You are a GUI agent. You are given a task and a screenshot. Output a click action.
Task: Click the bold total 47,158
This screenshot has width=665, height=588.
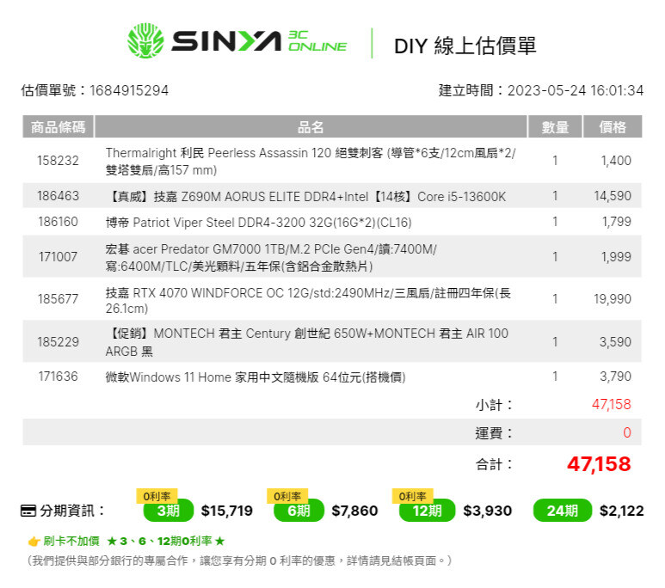(599, 464)
